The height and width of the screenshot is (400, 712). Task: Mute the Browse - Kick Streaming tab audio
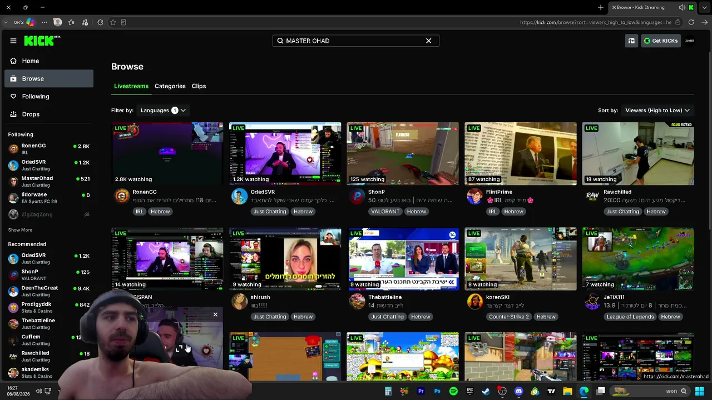(x=682, y=7)
